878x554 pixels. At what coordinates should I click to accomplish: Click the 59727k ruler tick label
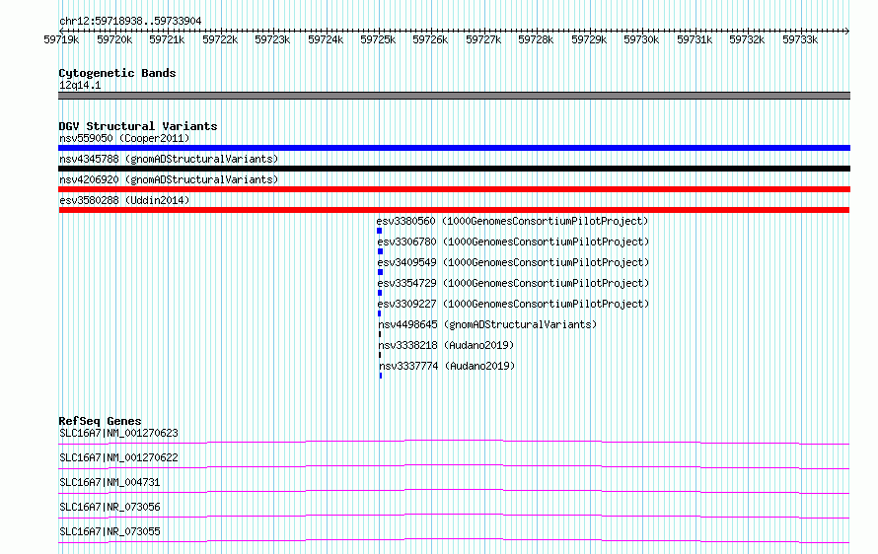pos(483,39)
